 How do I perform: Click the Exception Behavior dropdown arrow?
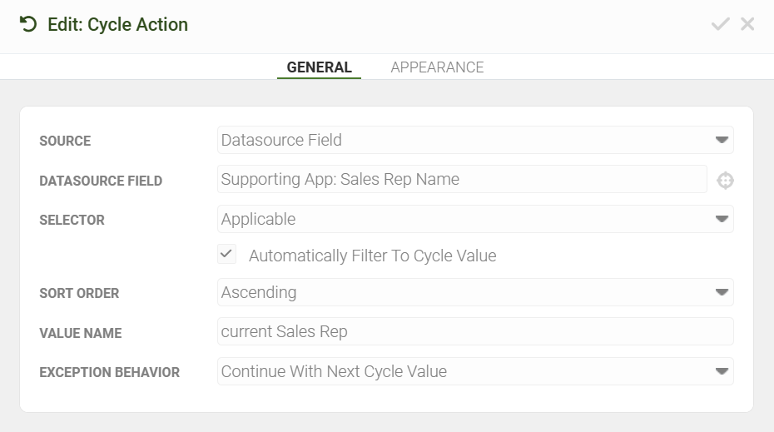point(722,372)
